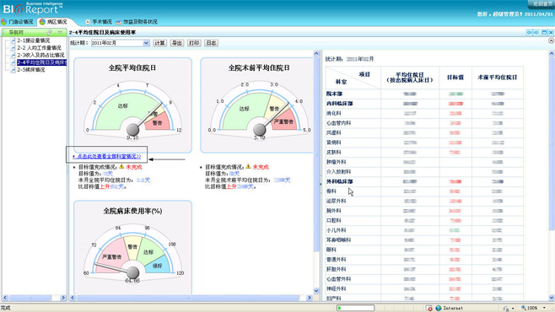Select tree item 2-4平均住院日及病床

click(x=42, y=62)
